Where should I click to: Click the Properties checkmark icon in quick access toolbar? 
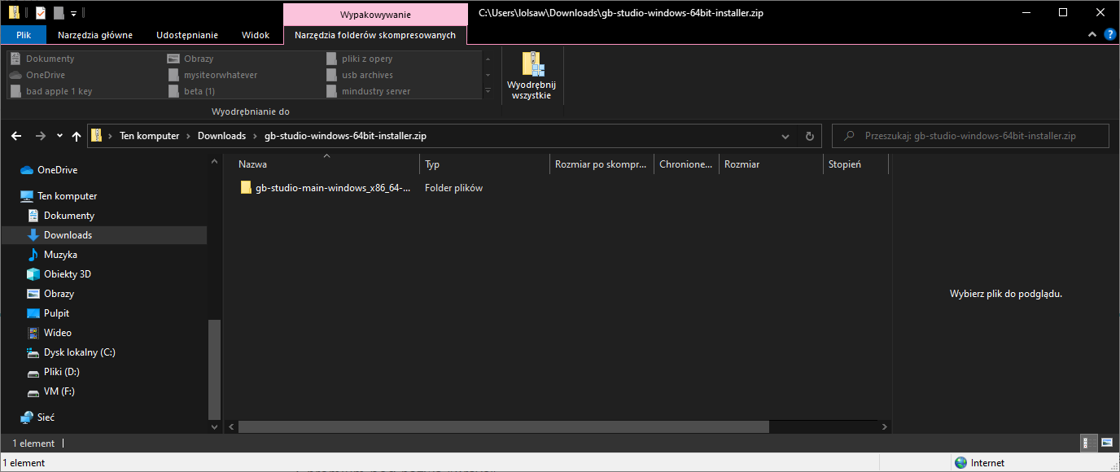click(x=41, y=13)
